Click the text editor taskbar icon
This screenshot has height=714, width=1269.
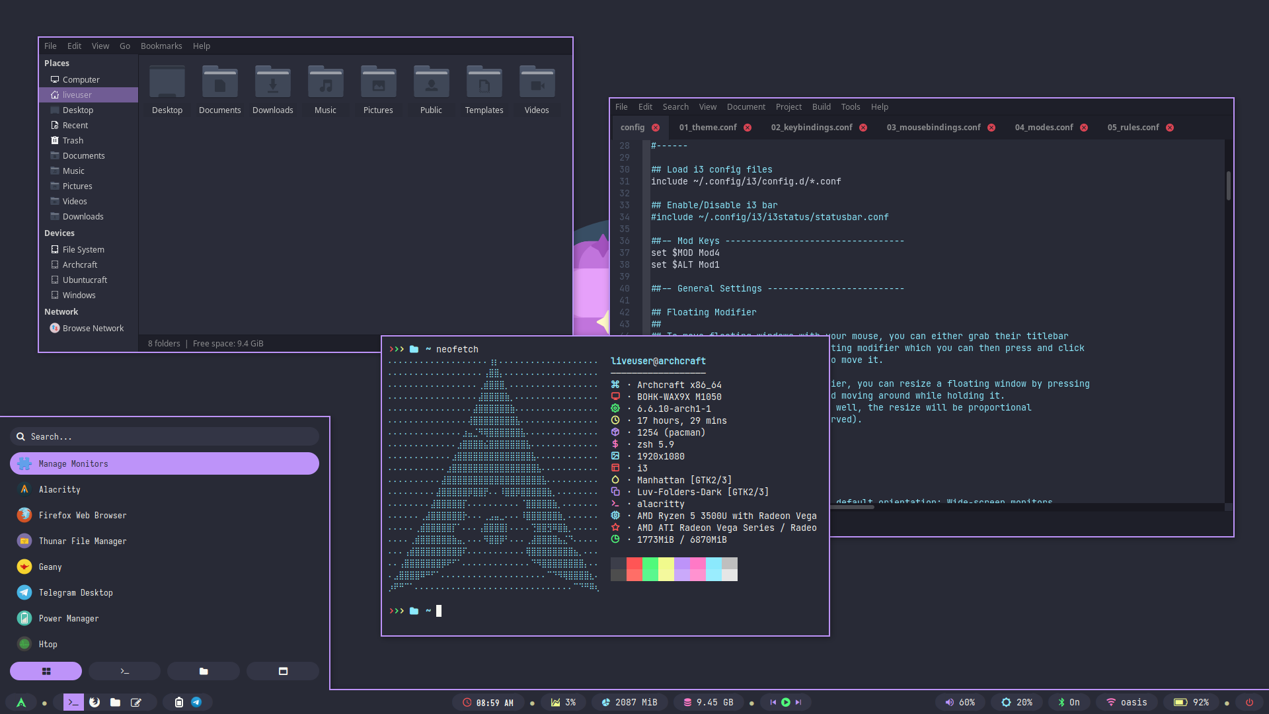[136, 702]
